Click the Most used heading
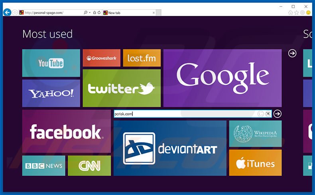 (x=47, y=34)
